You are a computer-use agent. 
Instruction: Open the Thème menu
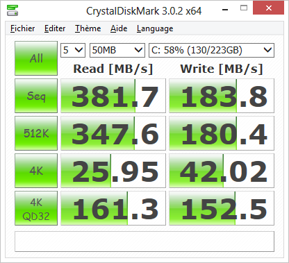tap(88, 28)
